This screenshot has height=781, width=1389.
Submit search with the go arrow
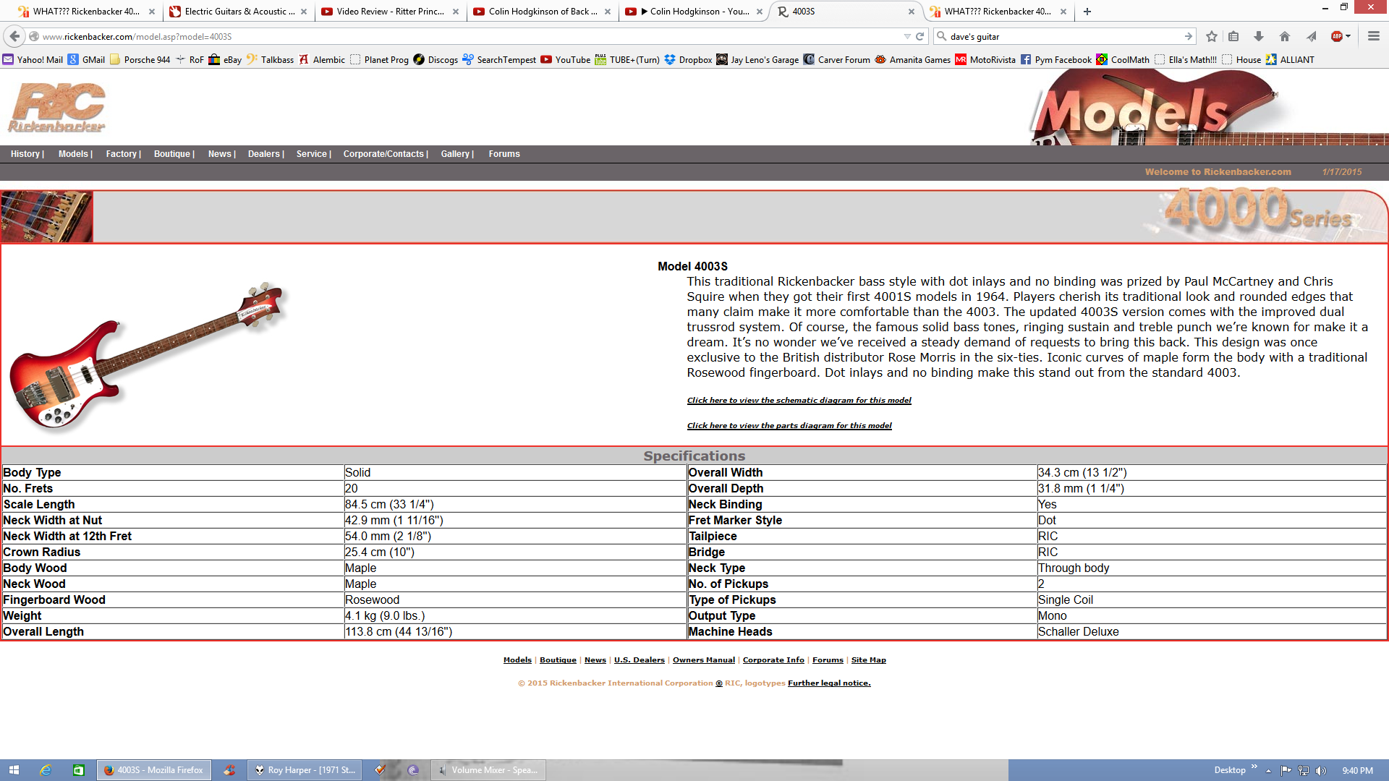coord(1188,36)
